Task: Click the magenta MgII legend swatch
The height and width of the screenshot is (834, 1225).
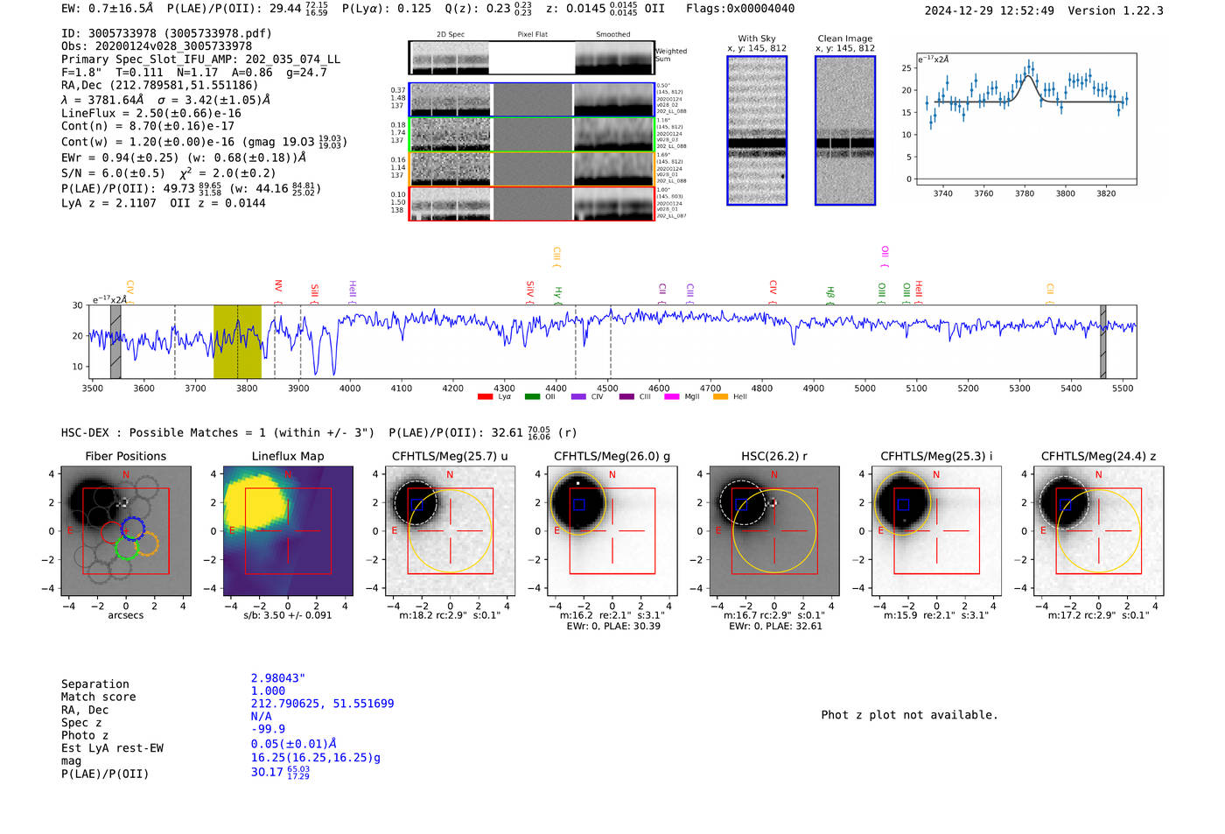Action: click(x=672, y=397)
